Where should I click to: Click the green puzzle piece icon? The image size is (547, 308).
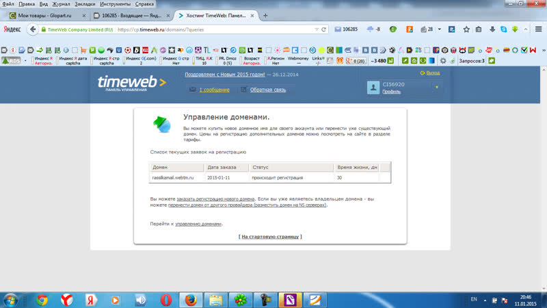point(492,61)
